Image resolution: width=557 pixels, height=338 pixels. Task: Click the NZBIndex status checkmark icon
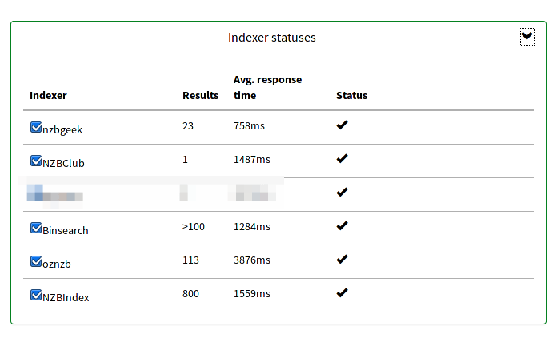pyautogui.click(x=342, y=293)
